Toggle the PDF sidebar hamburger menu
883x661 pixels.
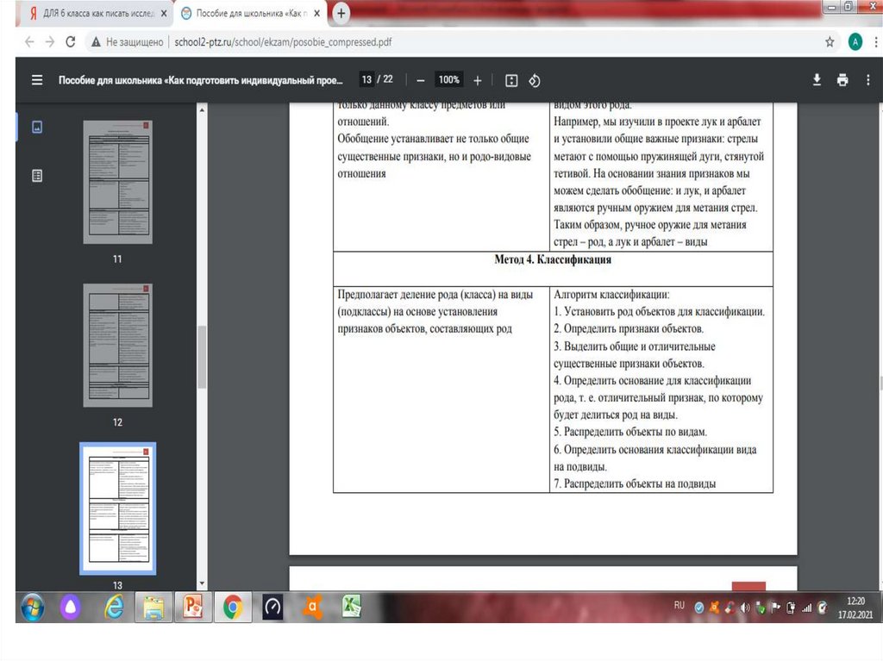point(37,80)
